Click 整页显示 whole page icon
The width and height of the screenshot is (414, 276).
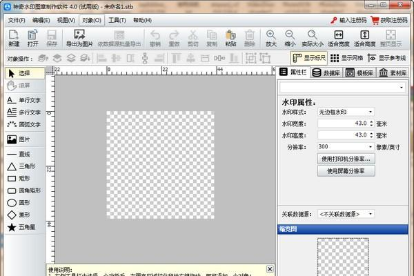[x=391, y=39]
